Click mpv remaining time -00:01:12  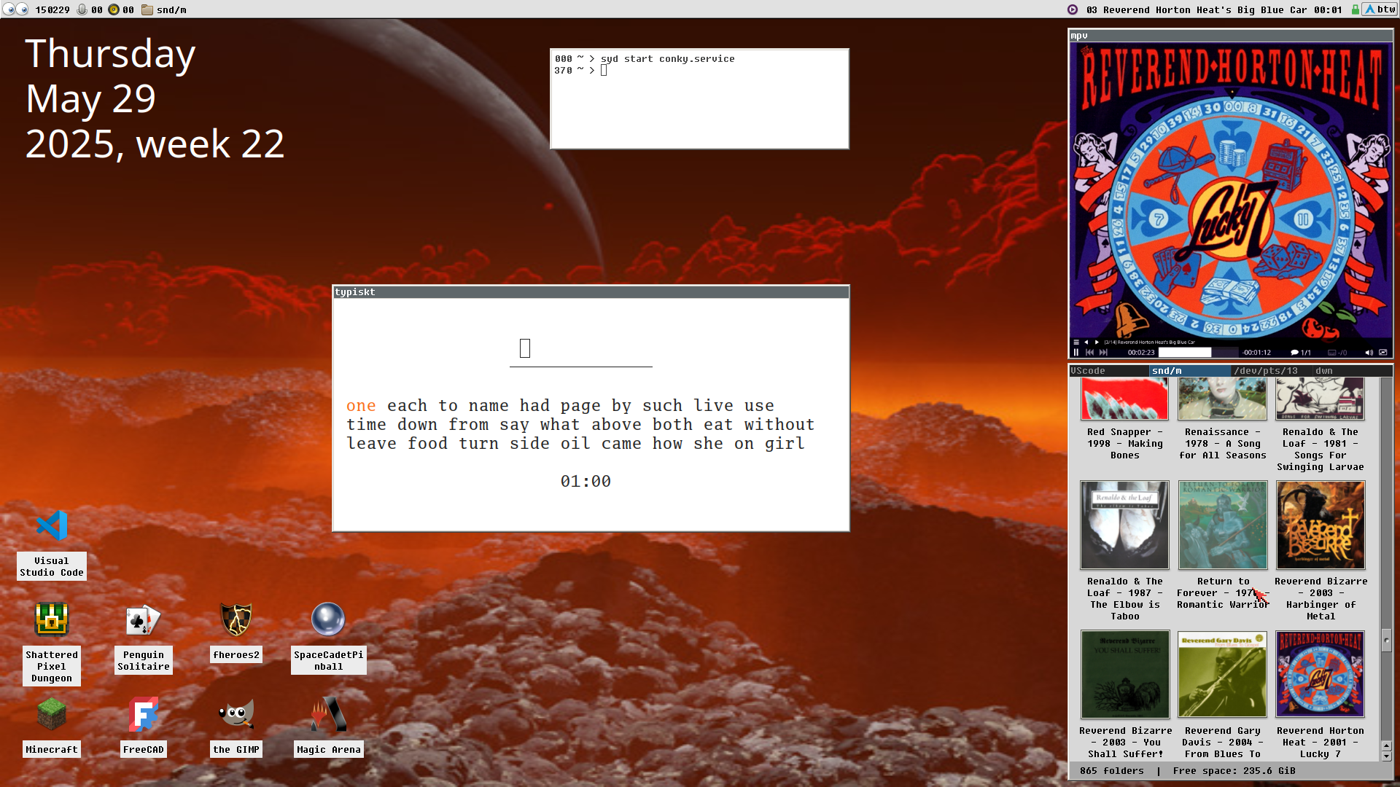1256,353
